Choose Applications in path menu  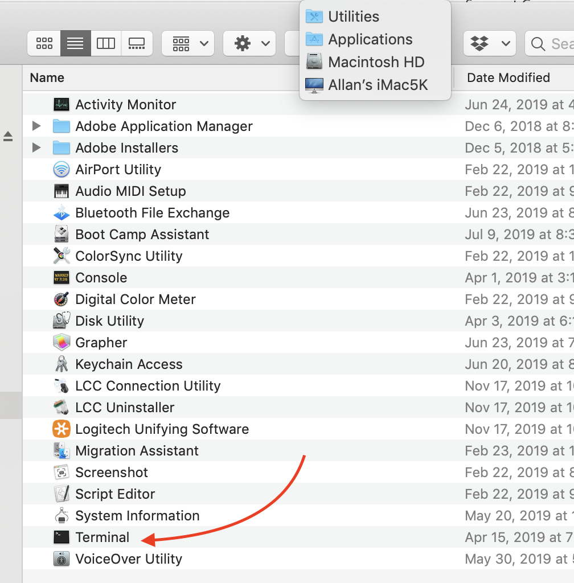click(375, 39)
